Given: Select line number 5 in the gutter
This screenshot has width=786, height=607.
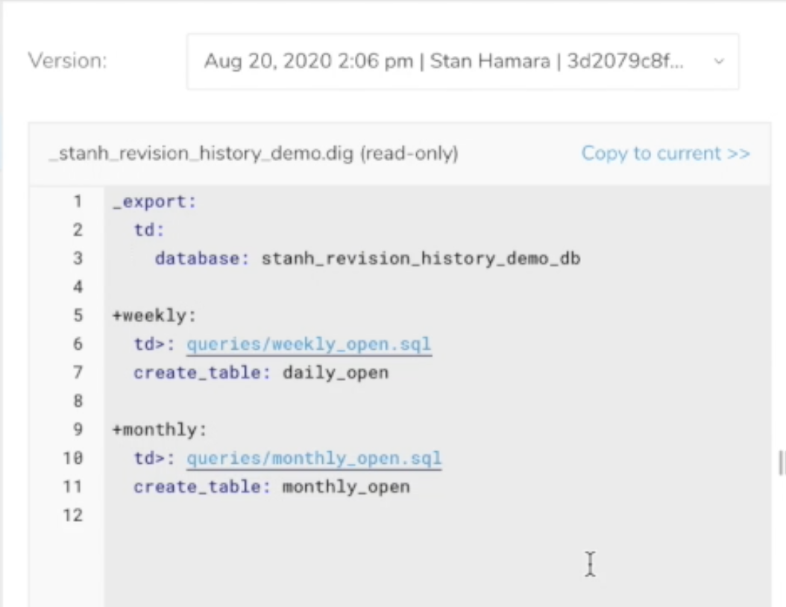Looking at the screenshot, I should pyautogui.click(x=77, y=315).
